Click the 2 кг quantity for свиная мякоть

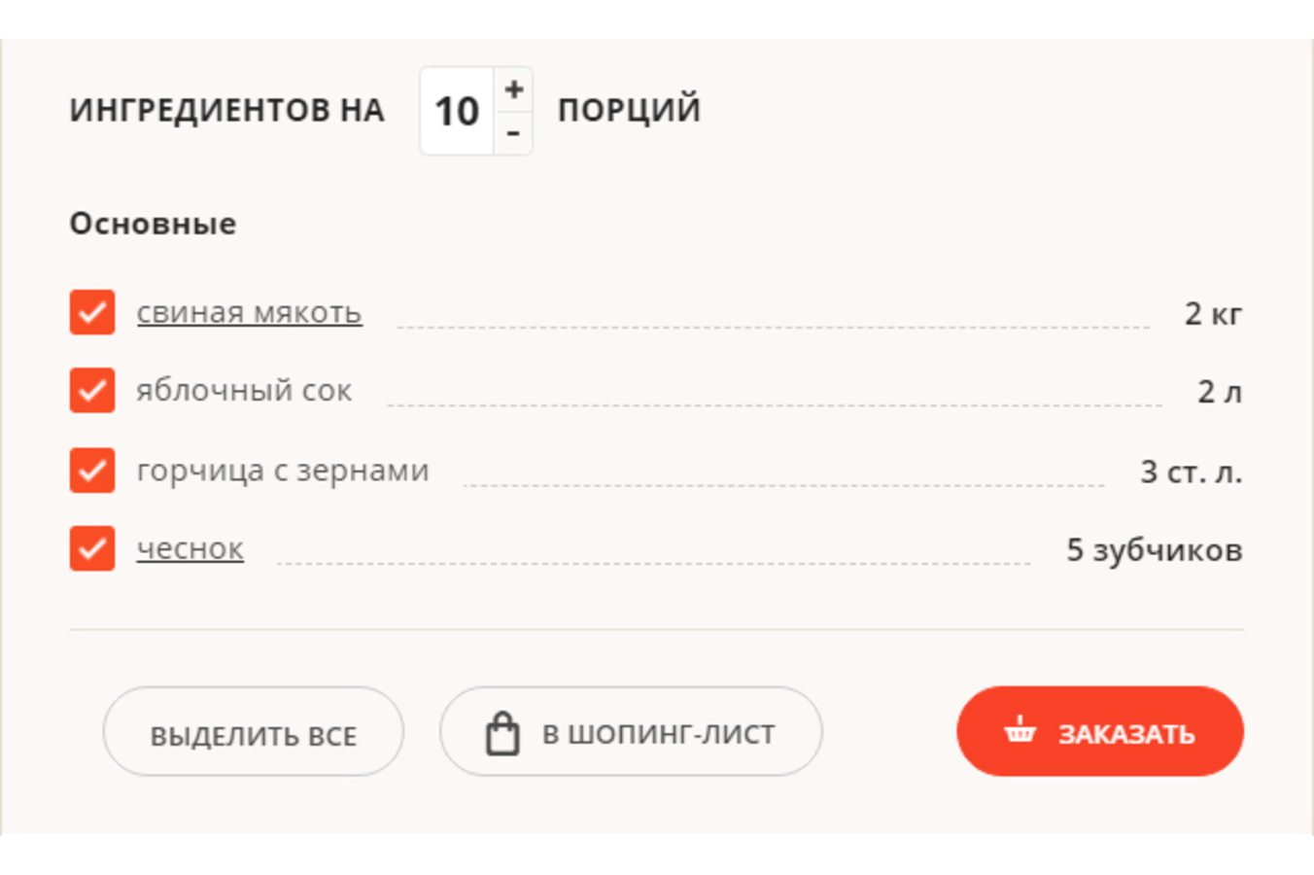pyautogui.click(x=1213, y=313)
